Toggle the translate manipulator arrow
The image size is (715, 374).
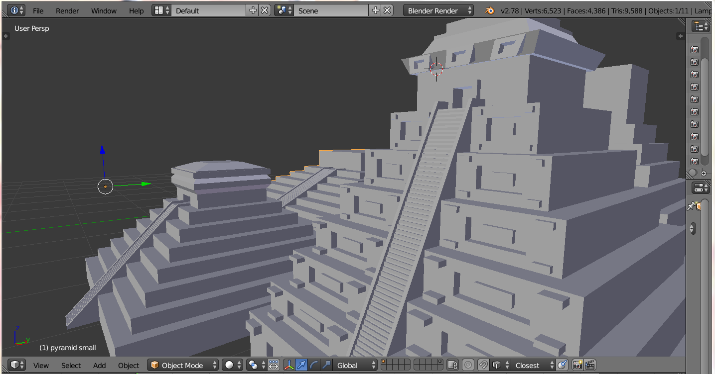click(x=301, y=365)
